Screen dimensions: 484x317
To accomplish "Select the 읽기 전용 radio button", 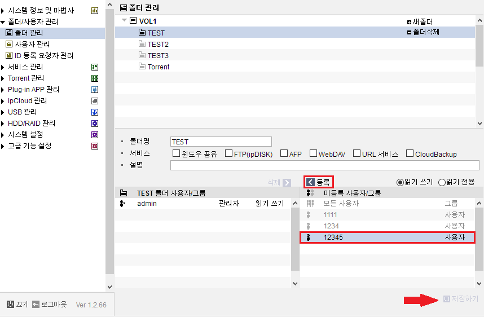I will click(442, 182).
